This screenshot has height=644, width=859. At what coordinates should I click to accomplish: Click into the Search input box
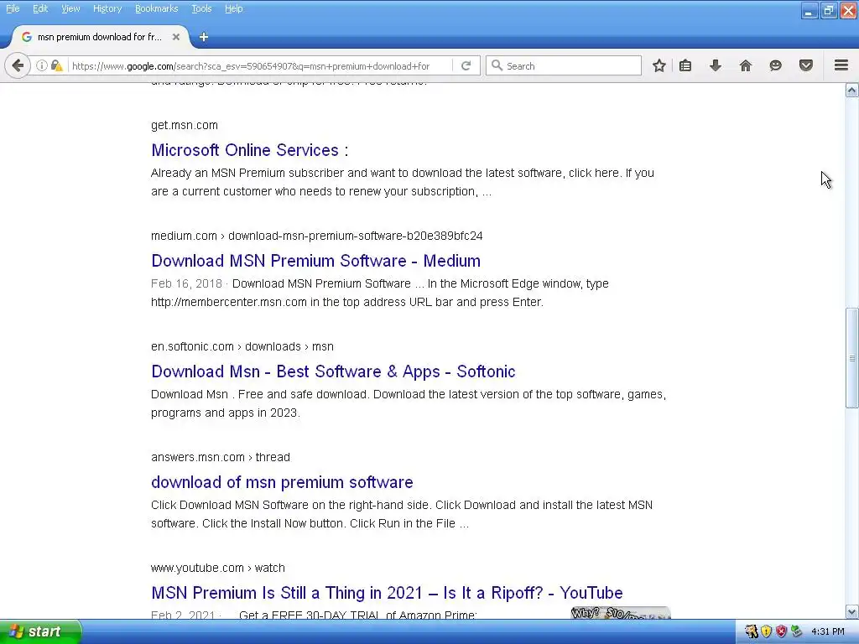coord(563,65)
